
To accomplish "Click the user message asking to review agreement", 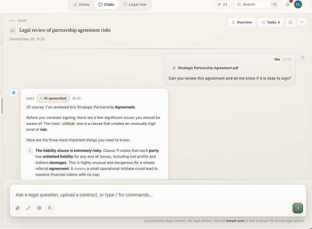I will [x=230, y=78].
